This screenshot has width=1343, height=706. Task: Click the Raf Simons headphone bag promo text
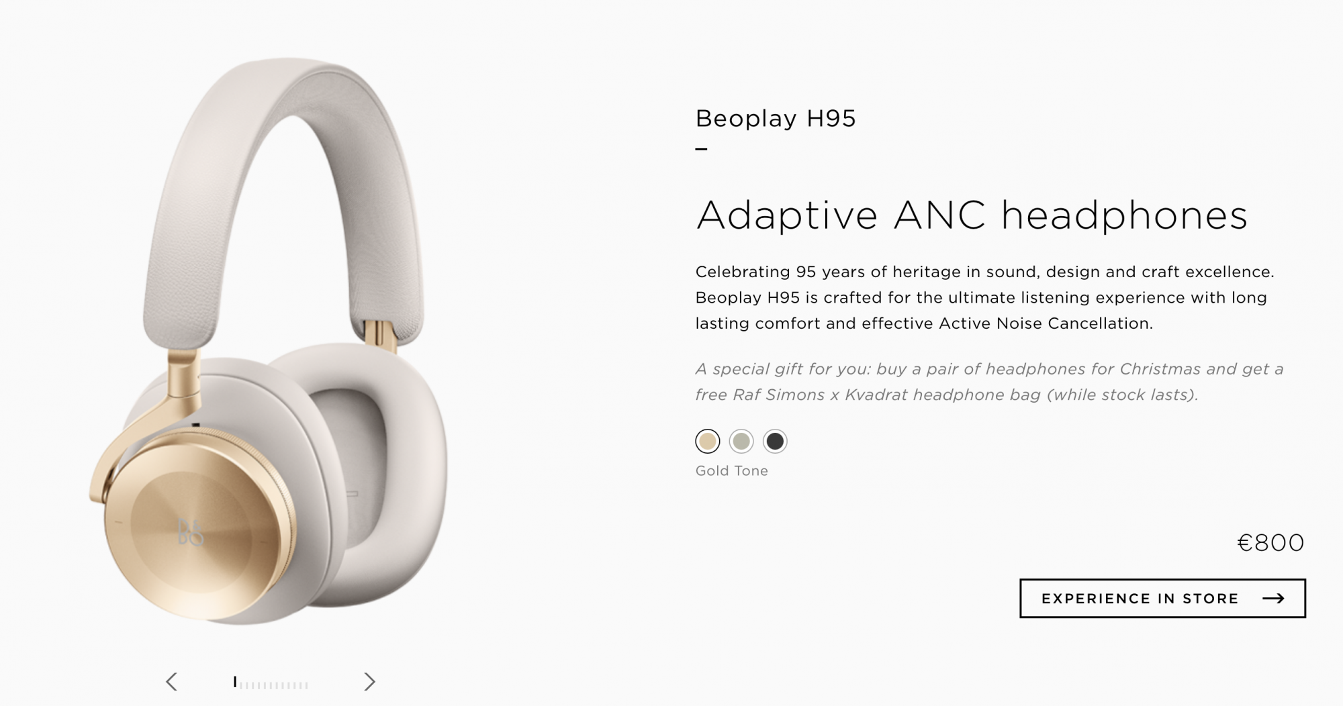pyautogui.click(x=989, y=382)
